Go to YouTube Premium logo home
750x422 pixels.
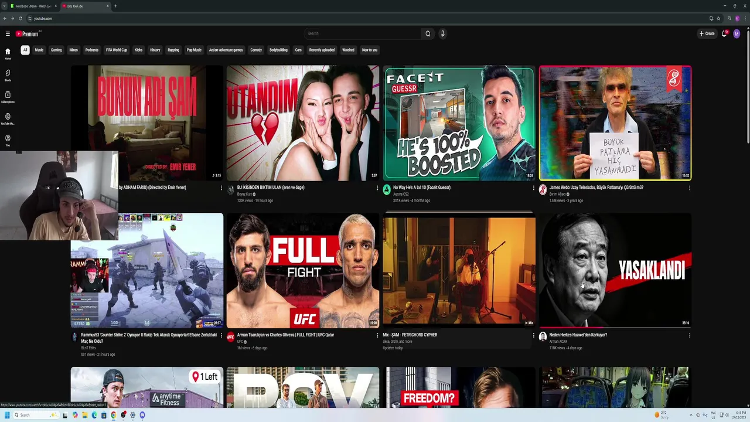point(27,34)
